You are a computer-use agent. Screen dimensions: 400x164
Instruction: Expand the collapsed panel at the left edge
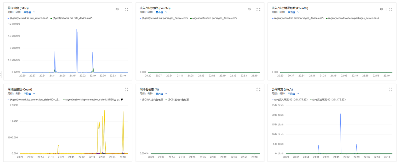click(x=1, y=74)
